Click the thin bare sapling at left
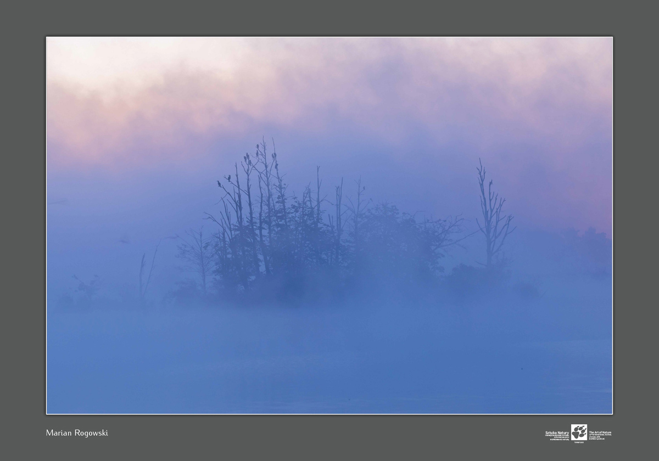Image resolution: width=659 pixels, height=461 pixels. (144, 274)
